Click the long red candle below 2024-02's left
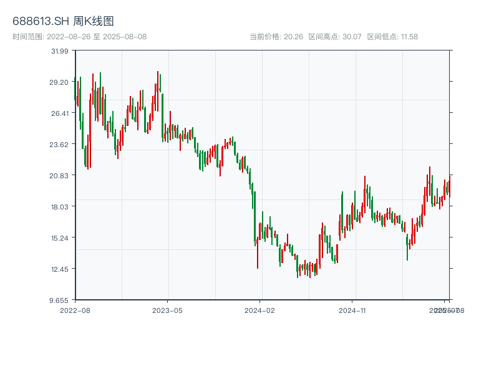This screenshot has height=374, width=499. click(257, 252)
